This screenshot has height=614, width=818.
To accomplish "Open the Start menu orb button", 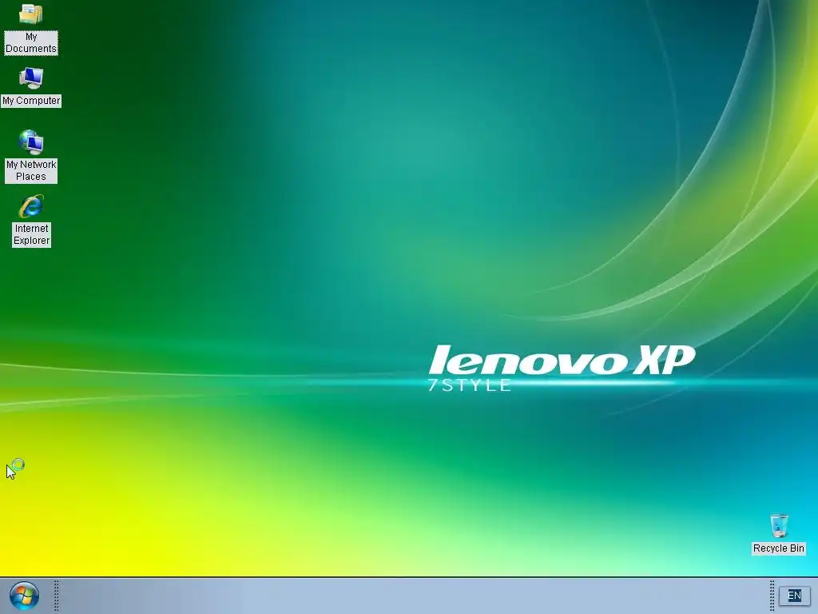I will click(24, 596).
